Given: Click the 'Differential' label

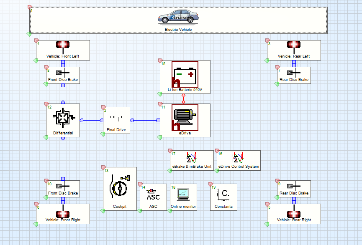Looking at the screenshot, I should tap(63, 133).
